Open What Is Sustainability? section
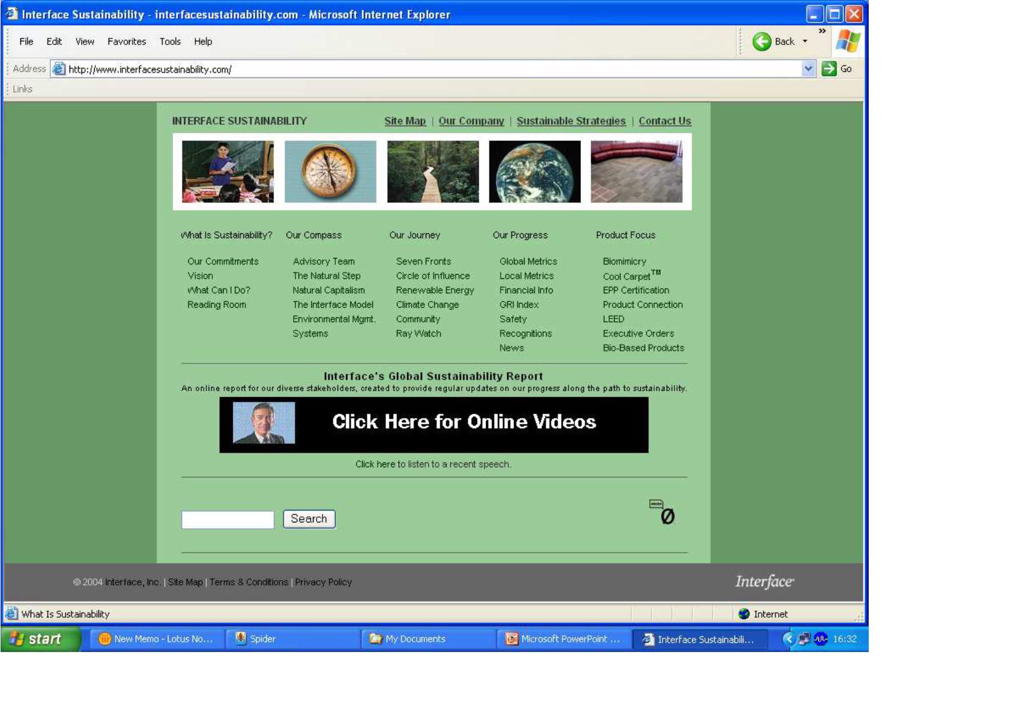The image size is (1015, 718). click(x=226, y=235)
